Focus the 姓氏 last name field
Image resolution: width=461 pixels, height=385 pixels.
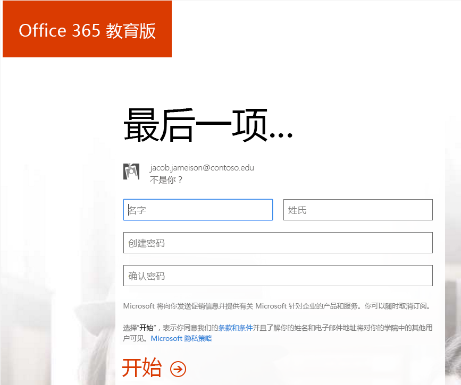click(x=358, y=210)
